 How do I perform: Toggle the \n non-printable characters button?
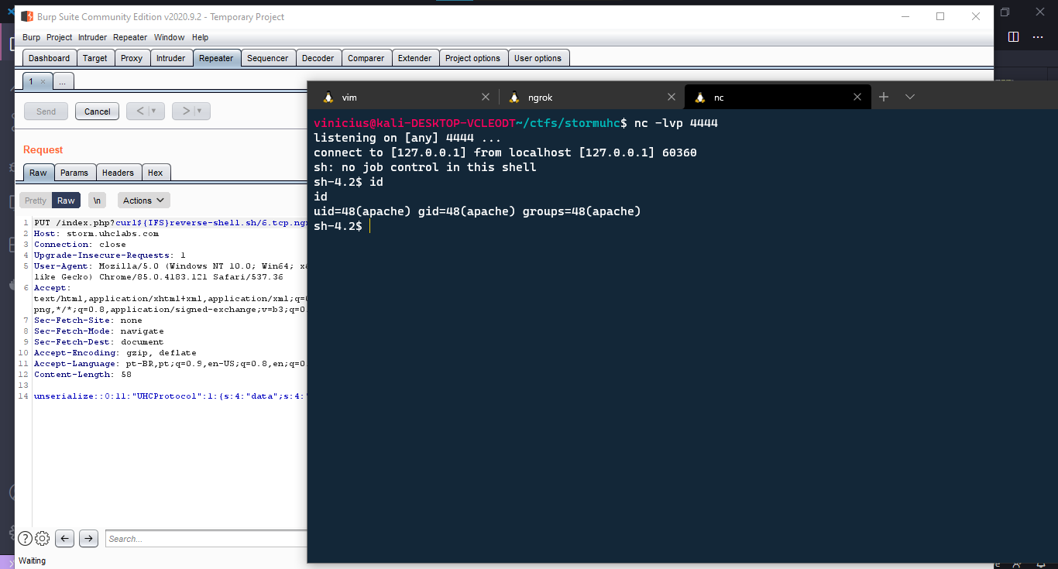coord(97,201)
